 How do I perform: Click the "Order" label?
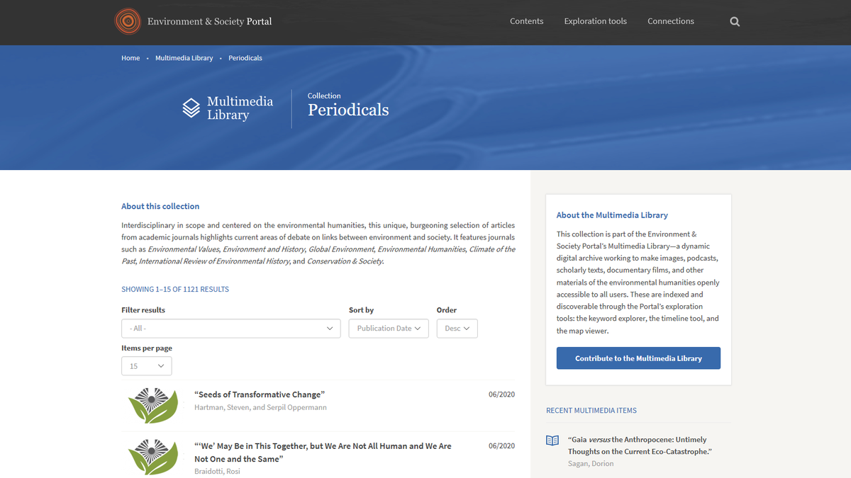pos(447,310)
